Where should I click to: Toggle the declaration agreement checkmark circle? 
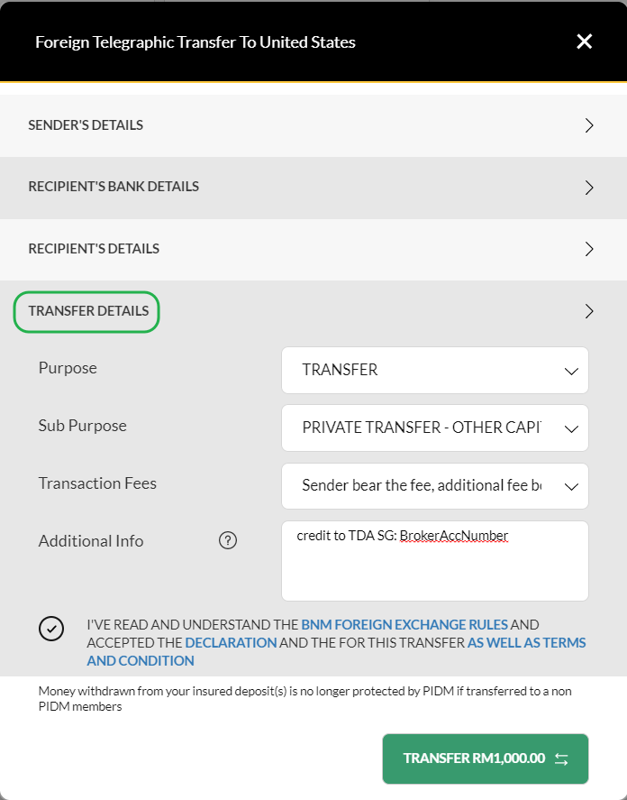click(51, 629)
